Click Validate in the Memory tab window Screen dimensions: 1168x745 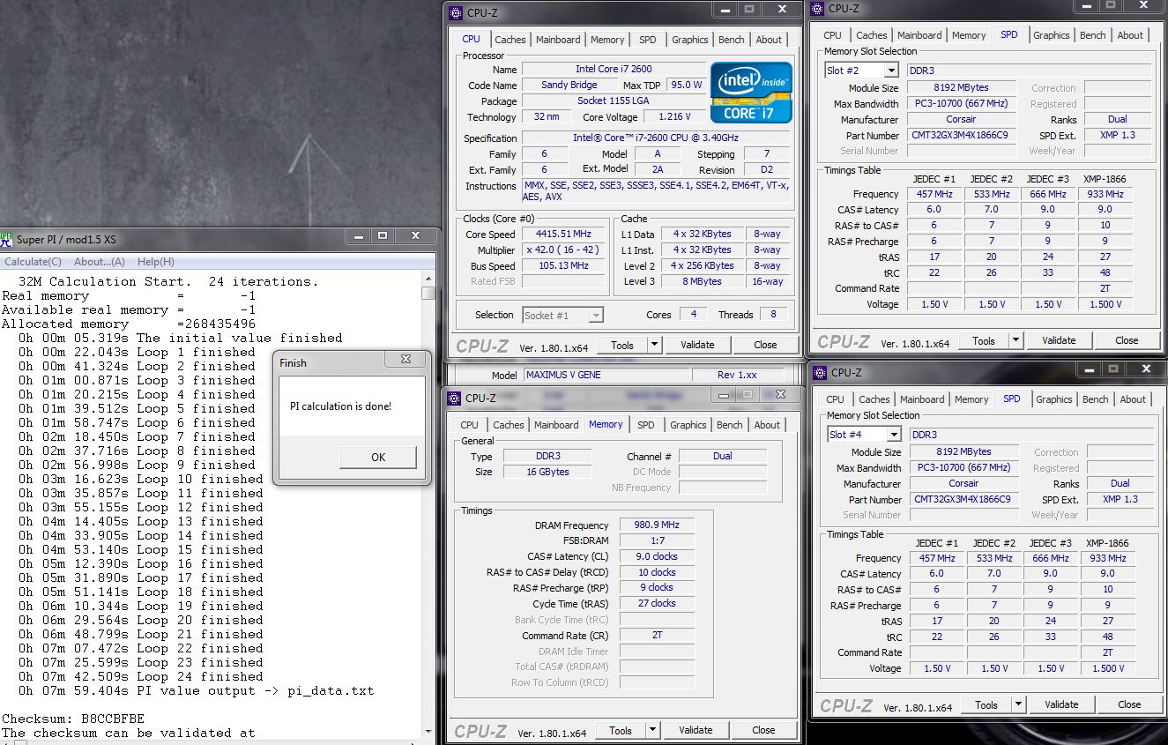click(x=696, y=730)
